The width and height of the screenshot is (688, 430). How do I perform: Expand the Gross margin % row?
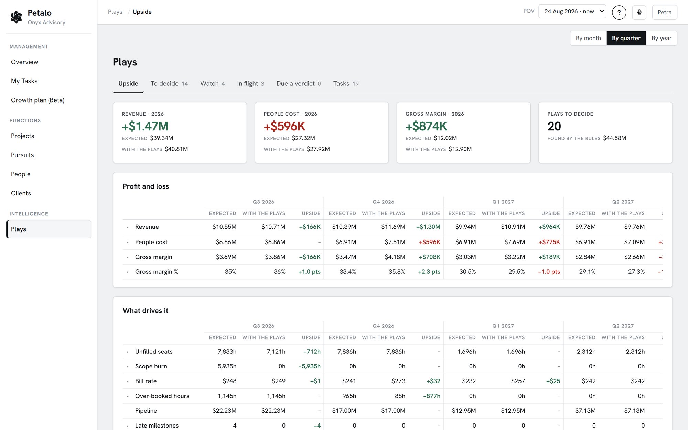click(128, 272)
